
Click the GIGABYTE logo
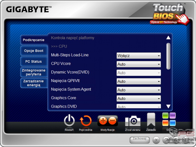[29, 10]
